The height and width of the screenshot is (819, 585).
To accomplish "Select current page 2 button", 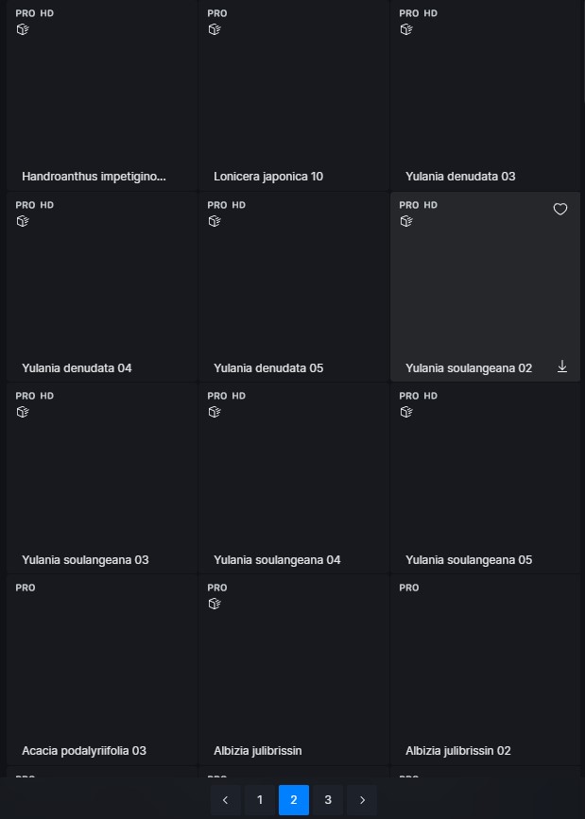I will (x=294, y=800).
